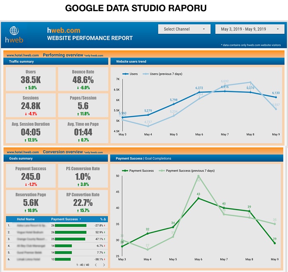Click the Payment Success sort arrow
This screenshot has height=272, width=288.
(x=81, y=219)
